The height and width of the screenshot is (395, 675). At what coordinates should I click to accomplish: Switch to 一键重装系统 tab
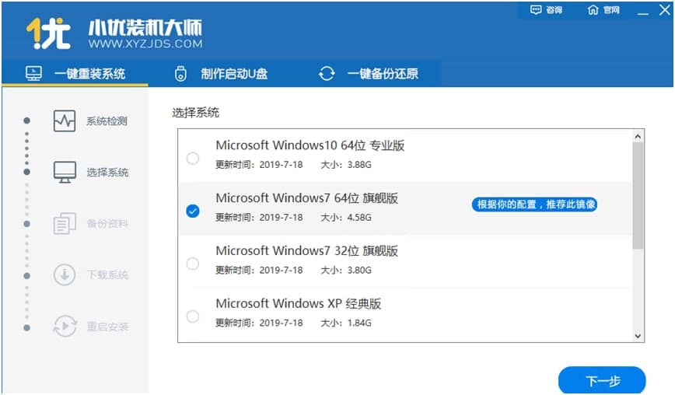click(75, 74)
